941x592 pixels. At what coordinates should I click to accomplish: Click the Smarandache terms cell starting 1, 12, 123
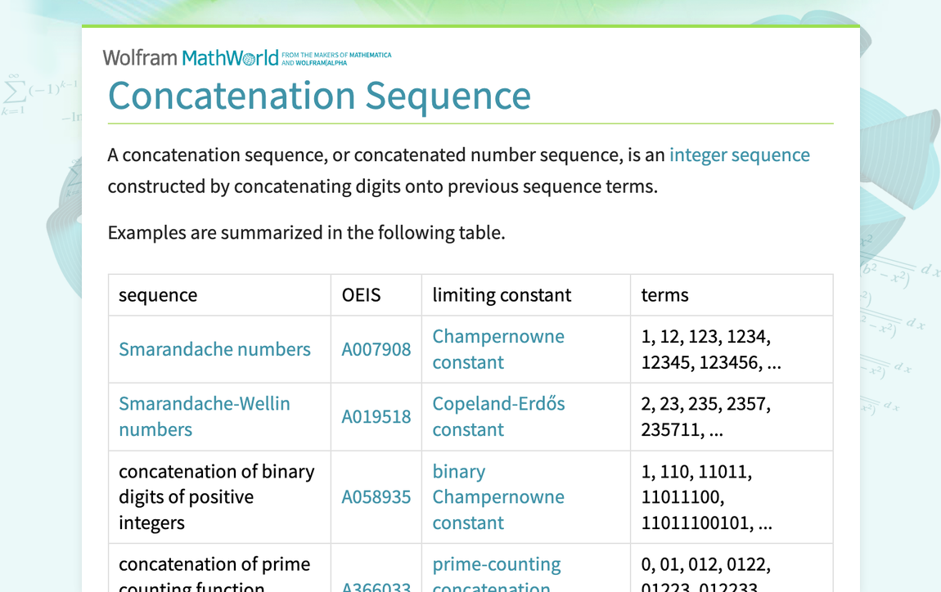[x=710, y=349]
